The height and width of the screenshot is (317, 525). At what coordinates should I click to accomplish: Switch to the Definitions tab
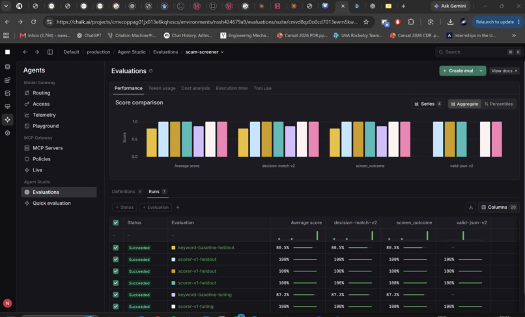(x=127, y=192)
